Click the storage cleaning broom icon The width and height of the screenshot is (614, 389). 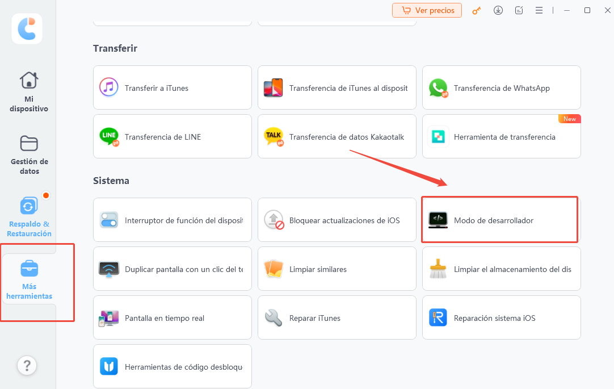[x=438, y=269]
